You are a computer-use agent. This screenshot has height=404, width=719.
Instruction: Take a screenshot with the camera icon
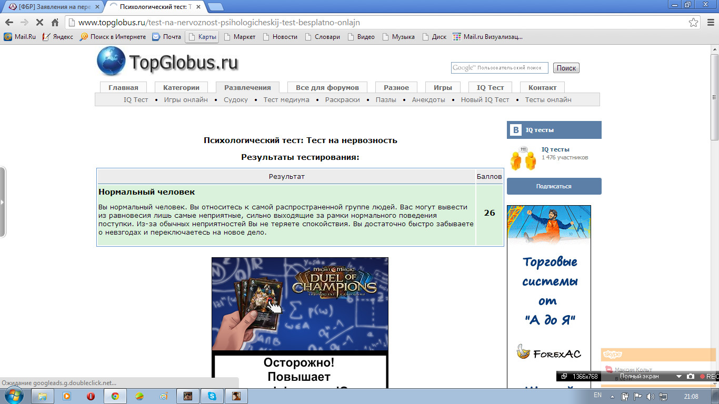click(x=691, y=376)
